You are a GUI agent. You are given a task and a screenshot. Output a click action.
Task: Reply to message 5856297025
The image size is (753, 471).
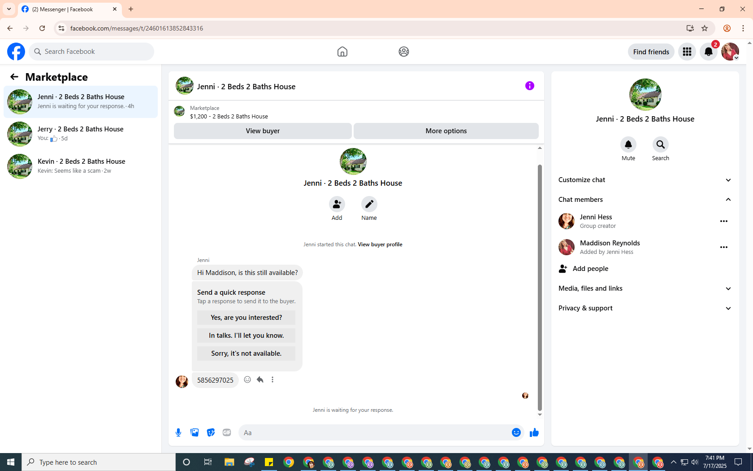(260, 379)
